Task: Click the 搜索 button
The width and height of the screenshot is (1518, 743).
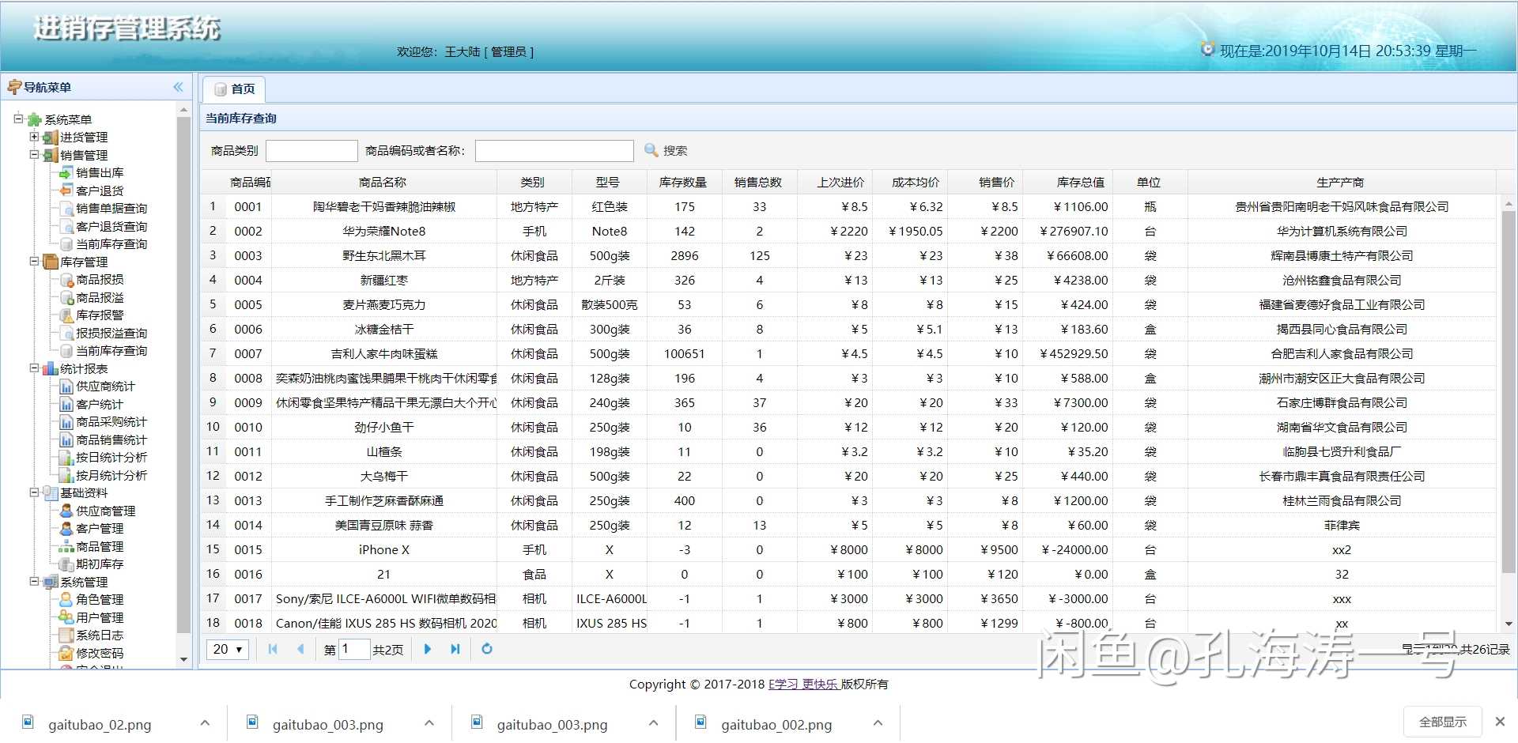Action: 666,150
